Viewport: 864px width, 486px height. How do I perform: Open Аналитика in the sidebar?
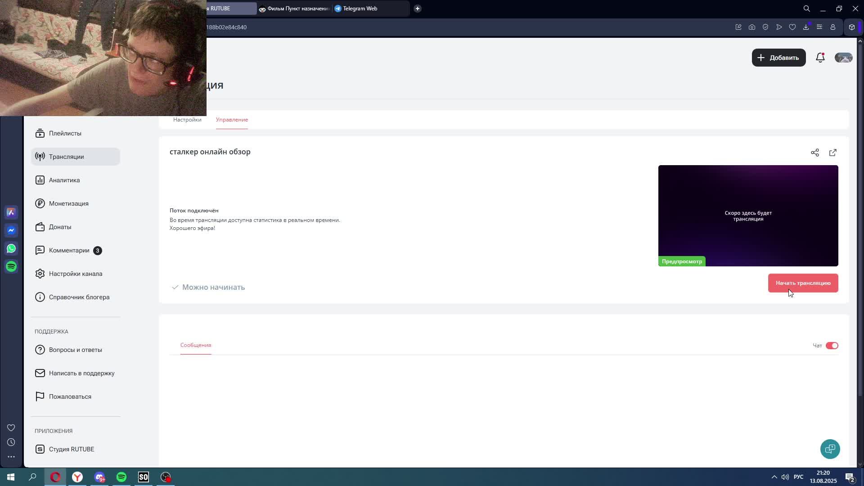(x=64, y=180)
